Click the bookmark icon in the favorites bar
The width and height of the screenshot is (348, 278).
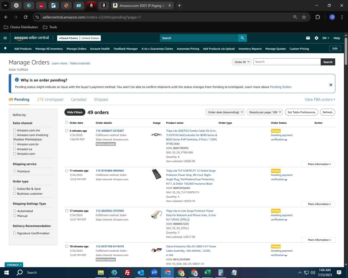point(5,48)
